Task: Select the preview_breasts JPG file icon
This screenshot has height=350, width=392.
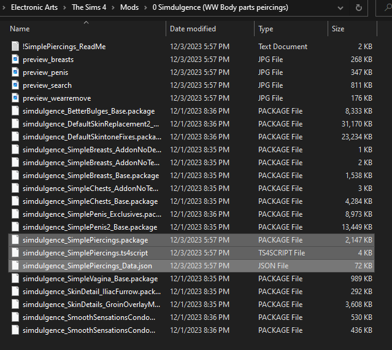Action: coord(15,60)
